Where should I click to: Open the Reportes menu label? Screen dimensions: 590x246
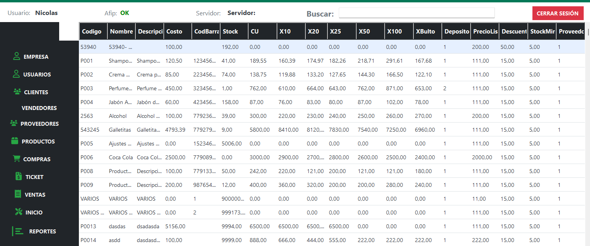pos(43,231)
